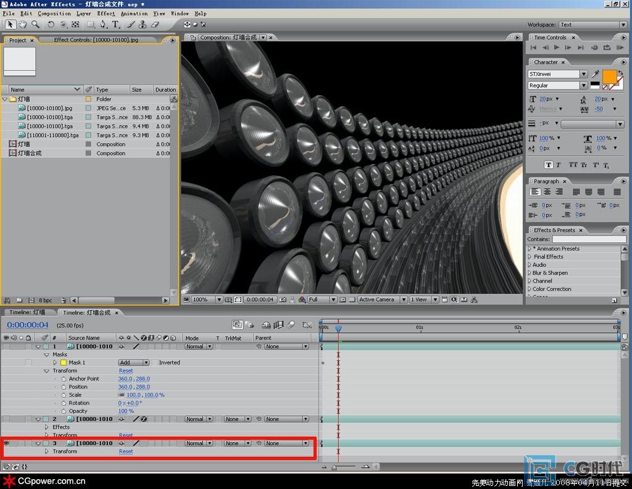The width and height of the screenshot is (632, 489).
Task: Check the Inverted box for Mask 1
Action: point(155,363)
